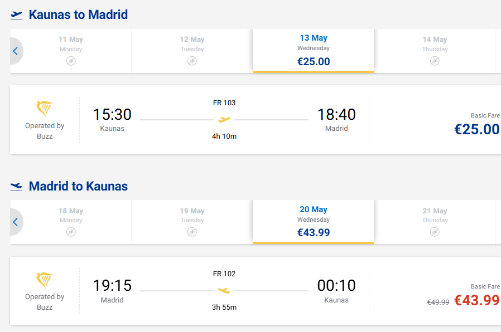Select the 20 May Wednesday date tab
Image resolution: width=501 pixels, height=332 pixels.
pos(314,222)
